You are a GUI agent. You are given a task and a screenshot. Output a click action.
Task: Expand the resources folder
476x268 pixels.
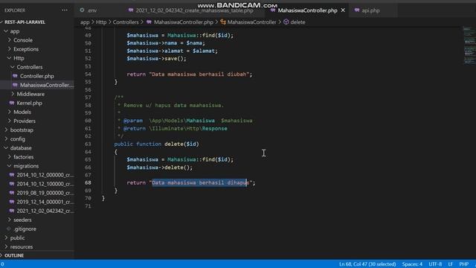click(22, 246)
